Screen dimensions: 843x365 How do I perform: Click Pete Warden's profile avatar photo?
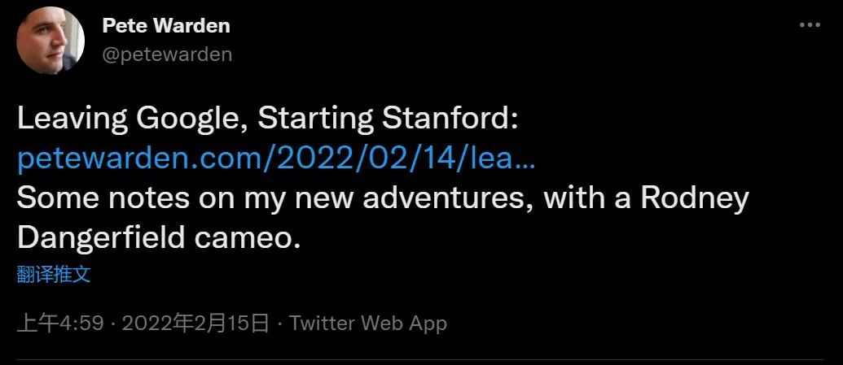click(x=50, y=41)
